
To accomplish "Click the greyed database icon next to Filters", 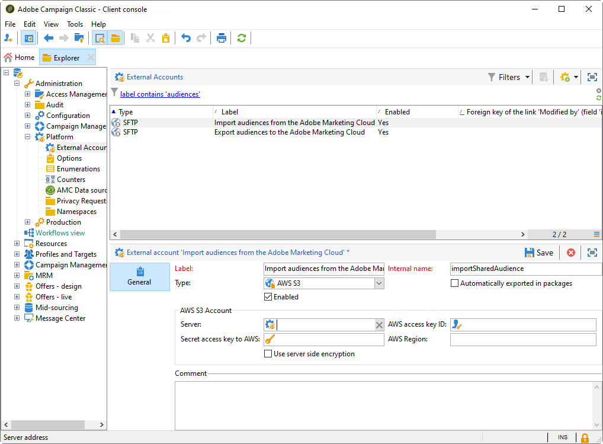I will coord(543,77).
